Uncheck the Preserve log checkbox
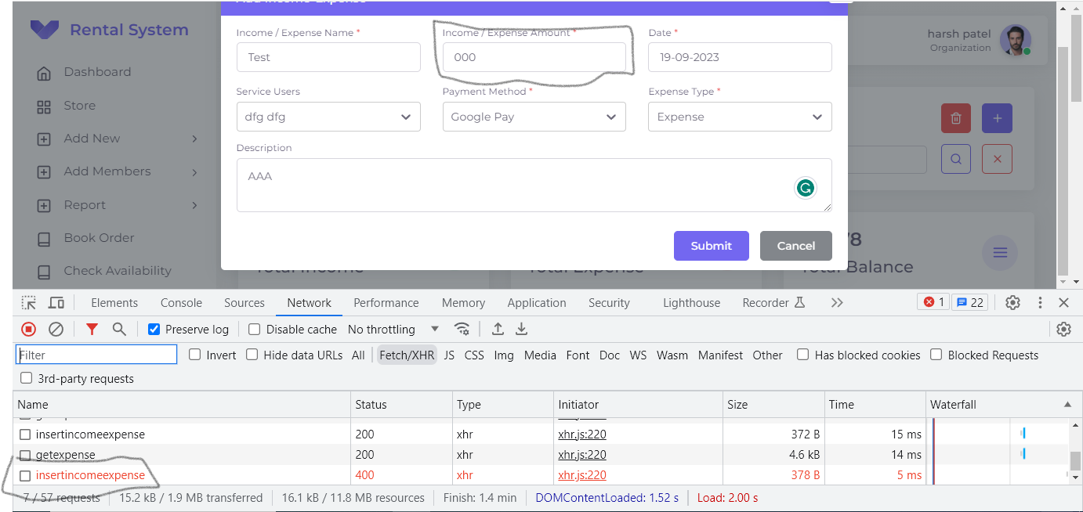Viewport: 1083px width, 512px height. [154, 330]
